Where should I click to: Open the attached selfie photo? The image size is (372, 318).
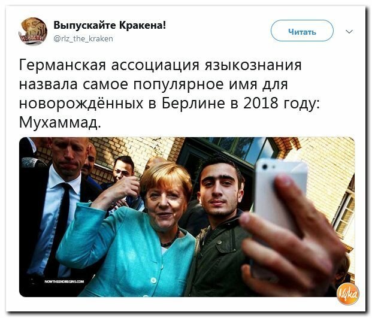[x=187, y=217]
